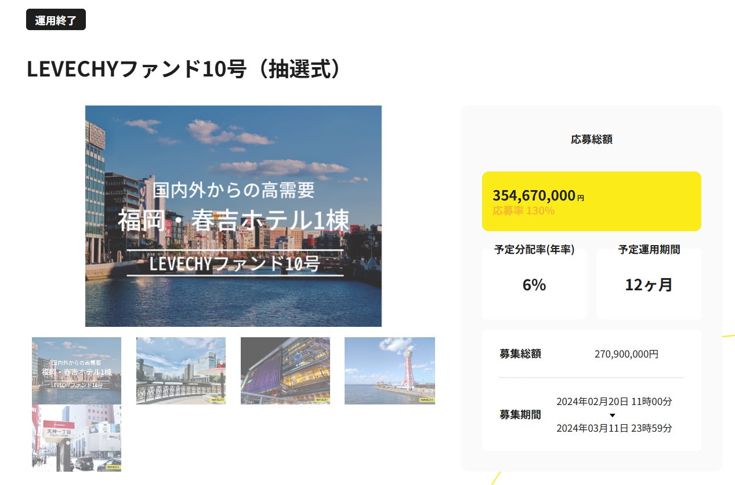The height and width of the screenshot is (485, 735).
Task: Click the 応募率 130% text
Action: point(523,211)
